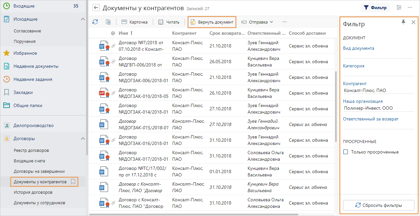Collapse the Договоры section

(83, 138)
